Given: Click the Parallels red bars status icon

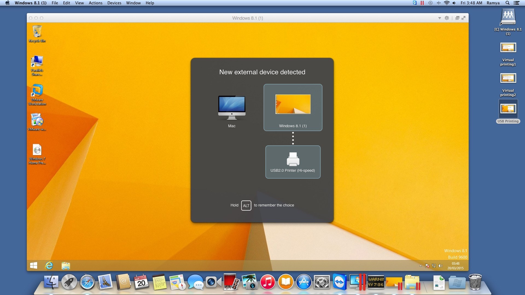Looking at the screenshot, I should 422,3.
